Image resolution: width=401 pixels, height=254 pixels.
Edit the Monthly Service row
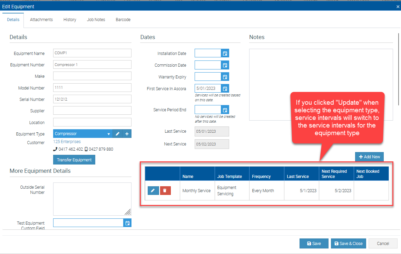(x=153, y=190)
